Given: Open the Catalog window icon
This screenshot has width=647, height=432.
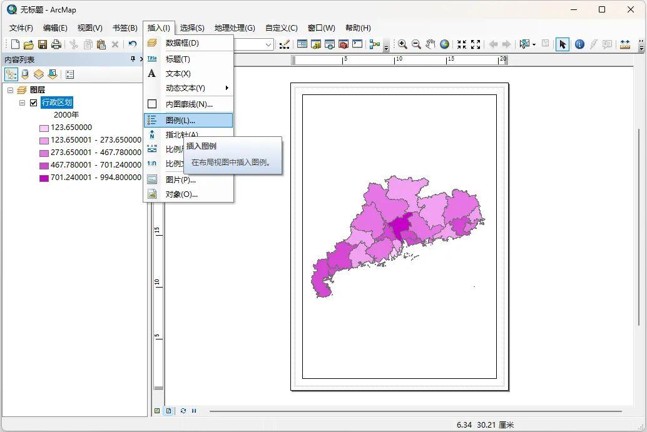Looking at the screenshot, I should [x=316, y=44].
